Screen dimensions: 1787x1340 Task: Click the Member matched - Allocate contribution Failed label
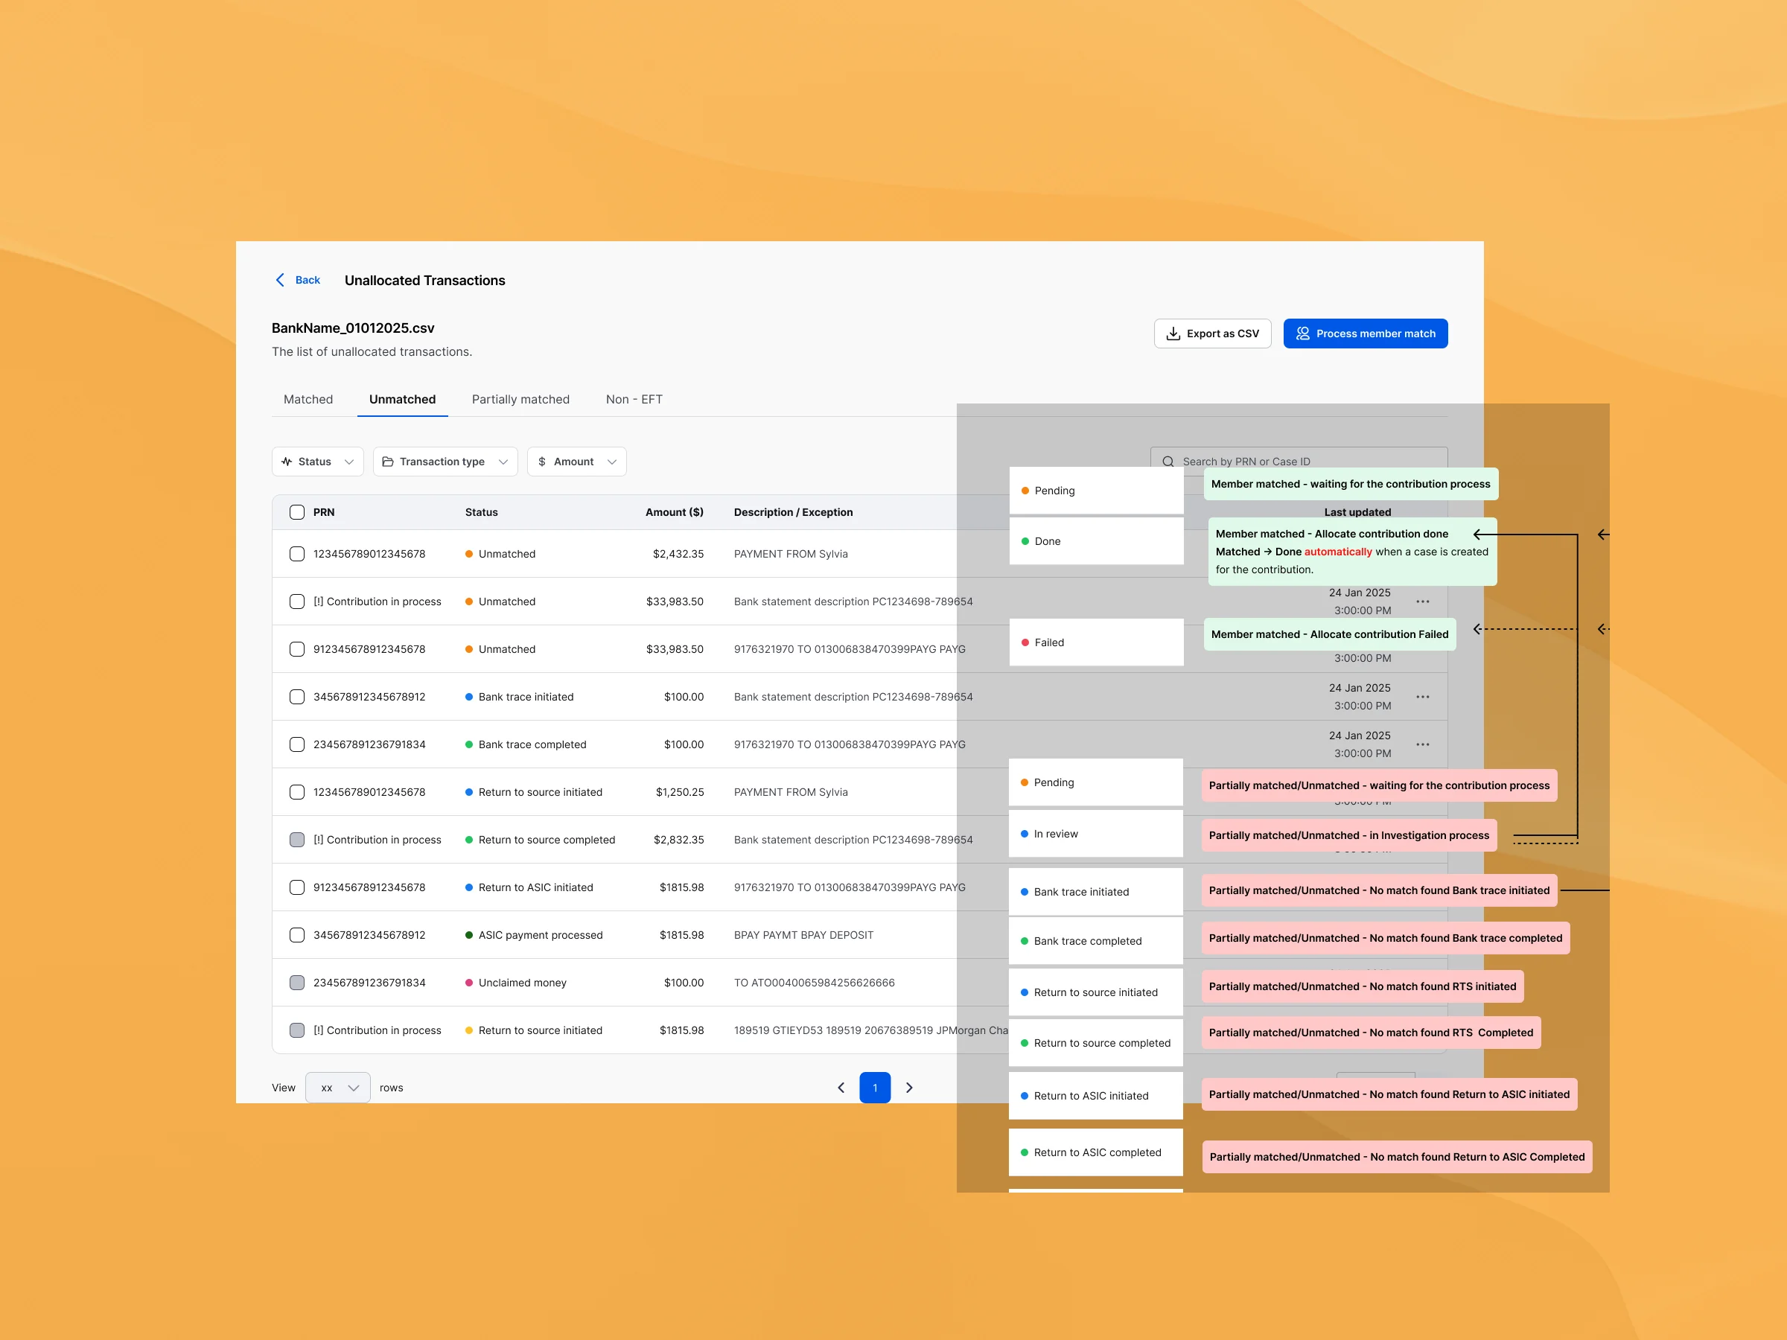point(1330,635)
